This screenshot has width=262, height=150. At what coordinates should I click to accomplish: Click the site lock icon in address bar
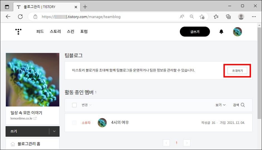35,16
